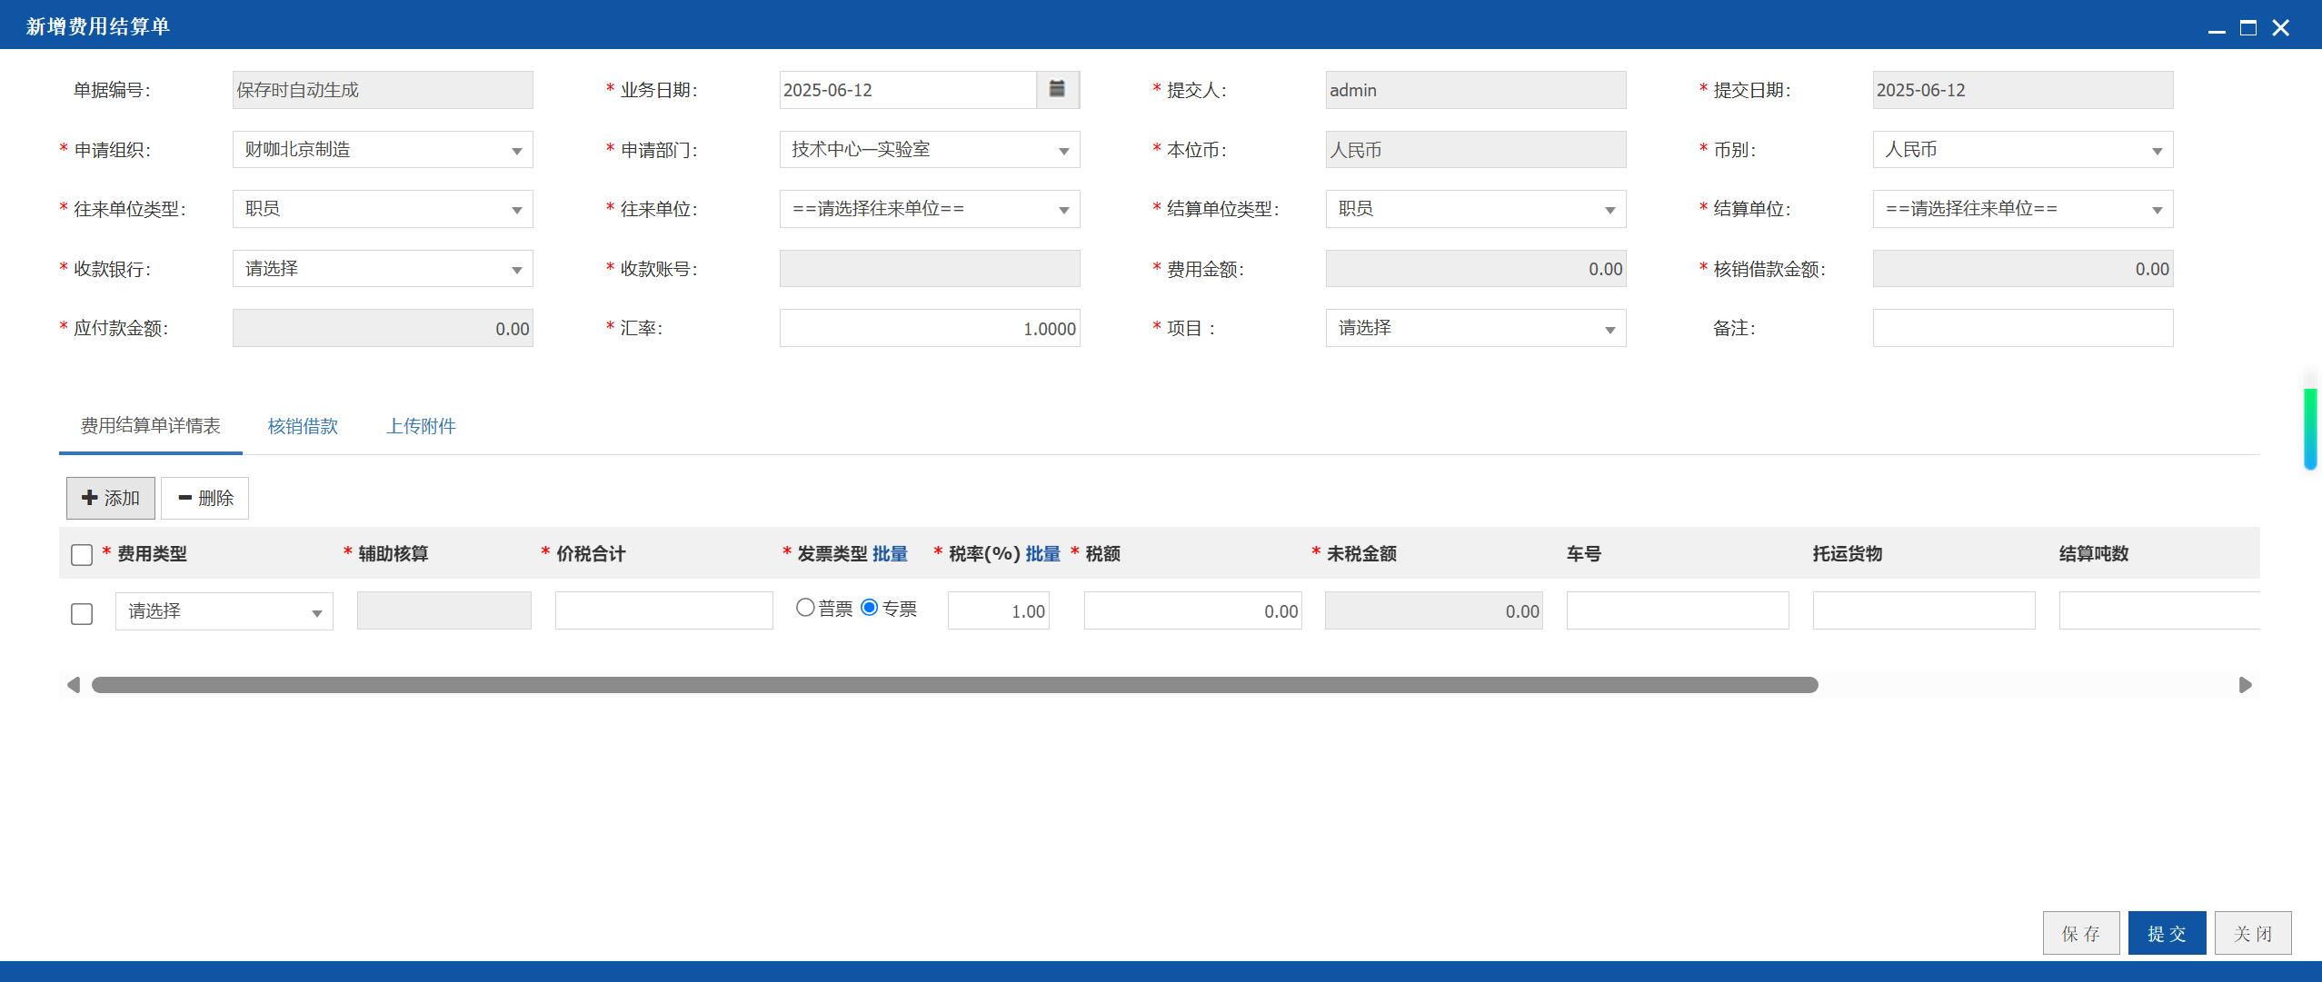Screen dimensions: 2322x982
Task: Tick the select-all checkbox in table header
Action: click(x=82, y=554)
